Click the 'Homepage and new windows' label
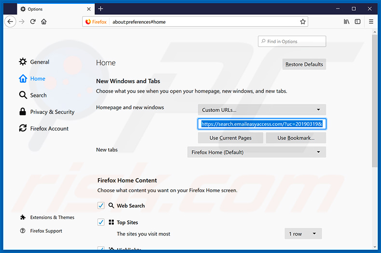381x253 pixels. pyautogui.click(x=130, y=107)
